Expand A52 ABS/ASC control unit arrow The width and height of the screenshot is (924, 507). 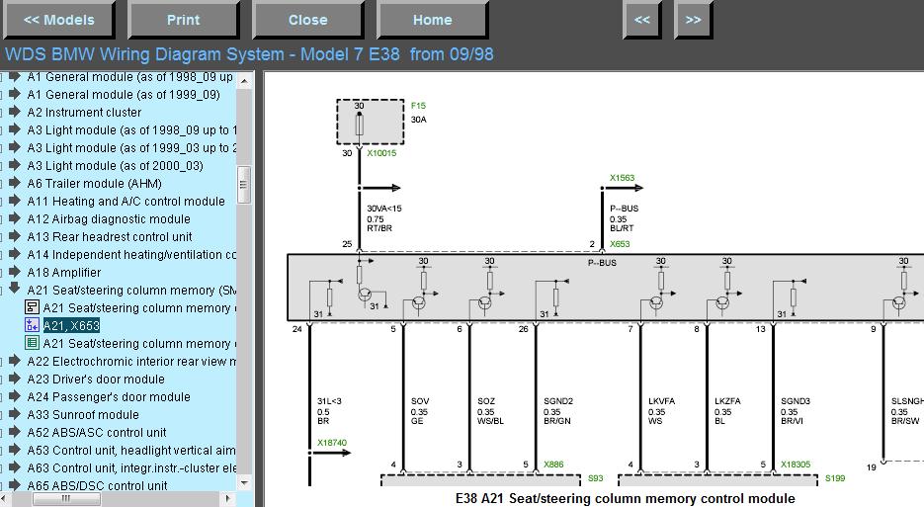tap(15, 432)
